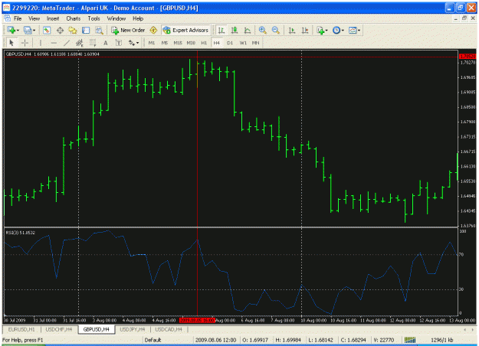
Task: Open the View menu
Action: (x=34, y=18)
